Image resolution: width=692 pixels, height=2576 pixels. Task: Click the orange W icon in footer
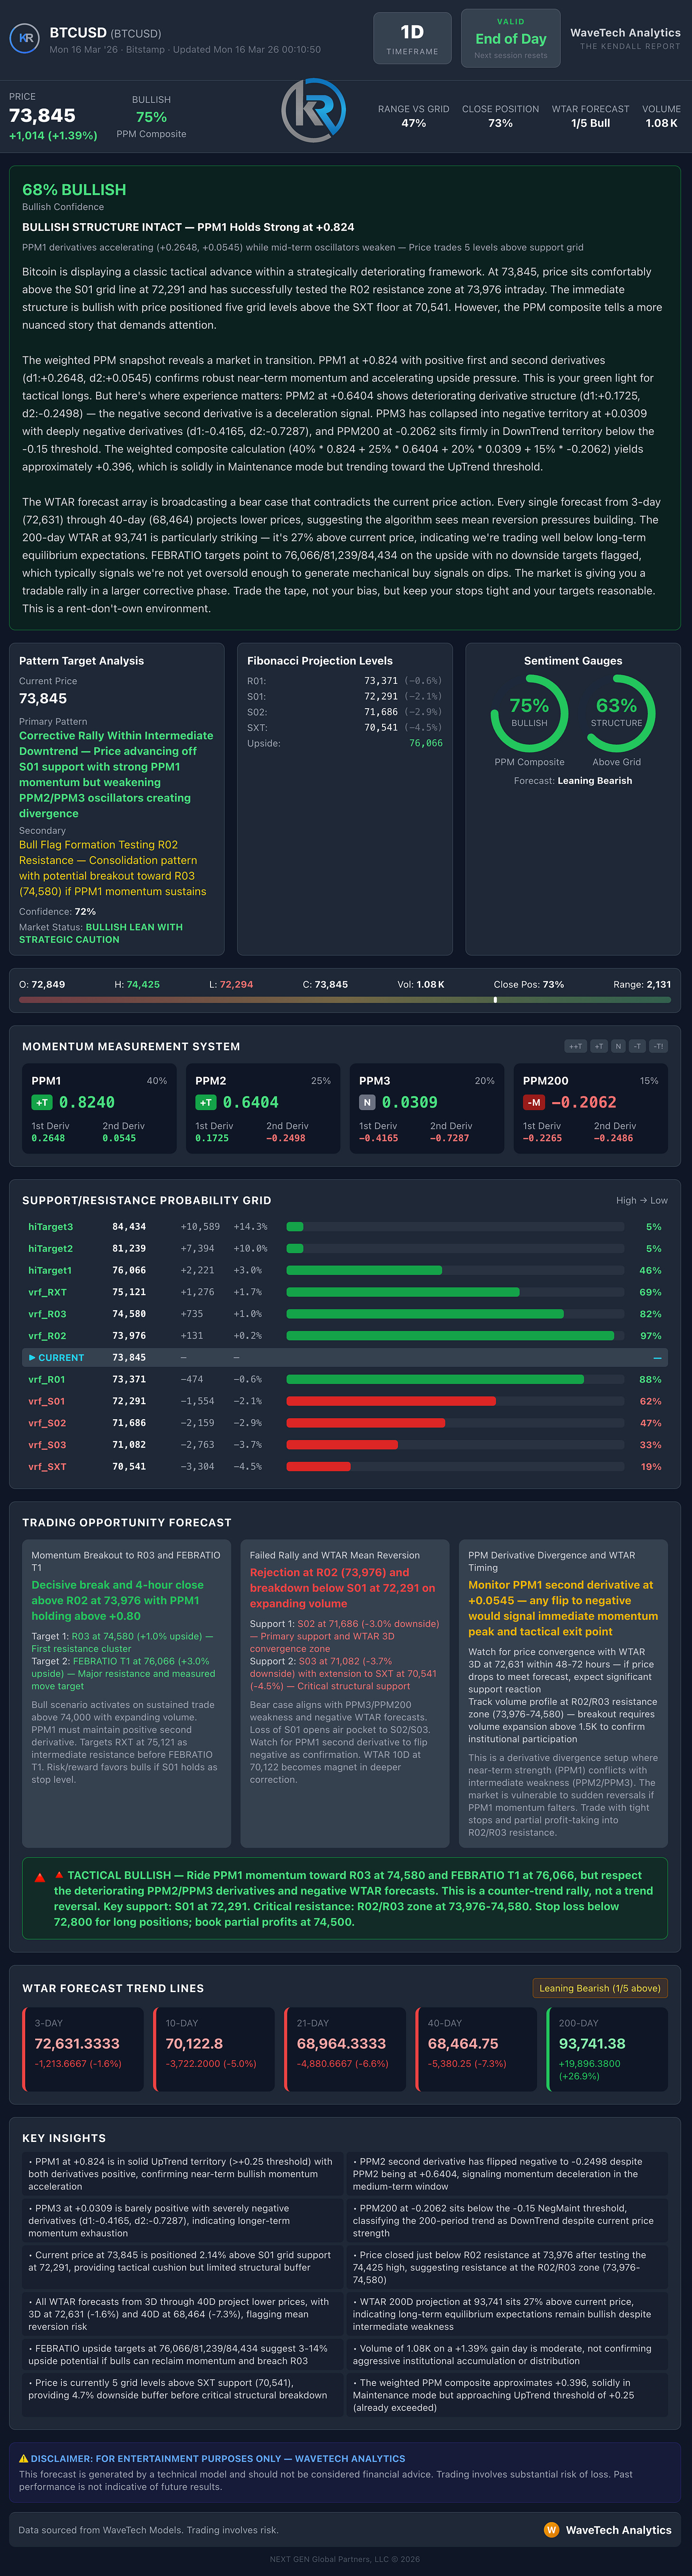[551, 2530]
